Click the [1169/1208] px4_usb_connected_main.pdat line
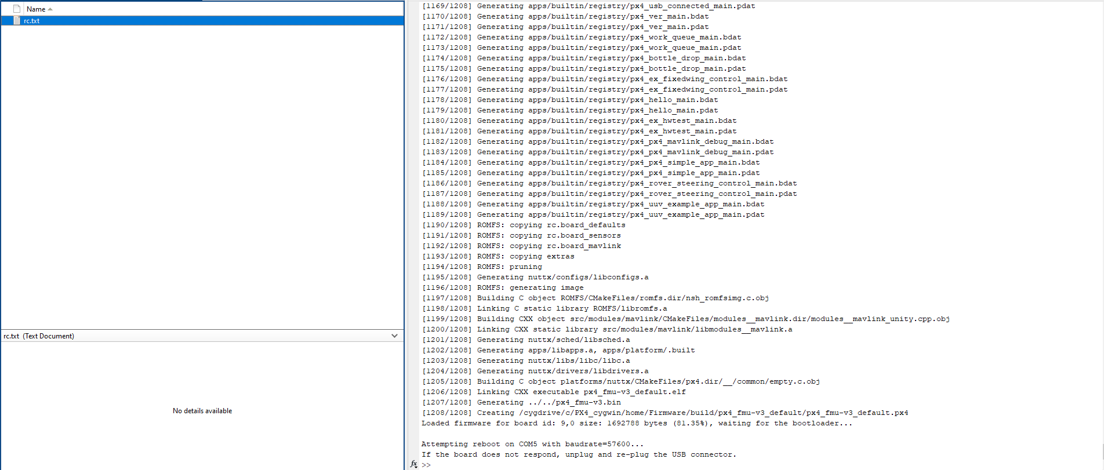 [x=589, y=6]
